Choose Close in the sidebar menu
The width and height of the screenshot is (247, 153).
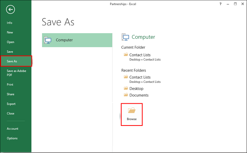[10, 114]
